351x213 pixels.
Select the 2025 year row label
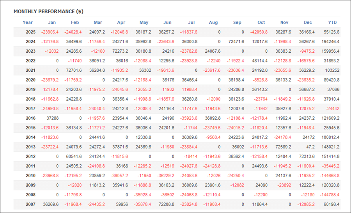(x=30, y=32)
